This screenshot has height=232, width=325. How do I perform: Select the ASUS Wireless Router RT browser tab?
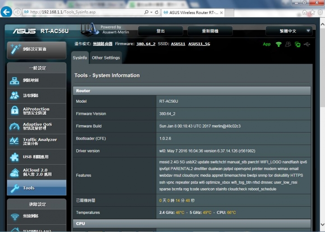(193, 13)
